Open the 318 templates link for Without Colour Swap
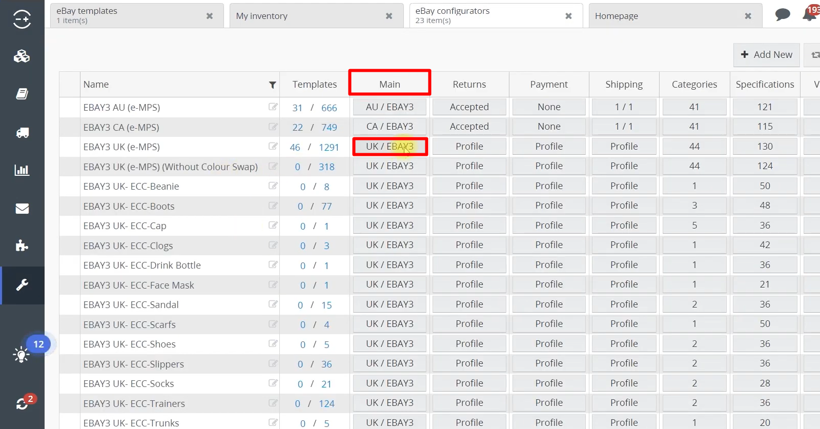820x429 pixels. [x=326, y=167]
